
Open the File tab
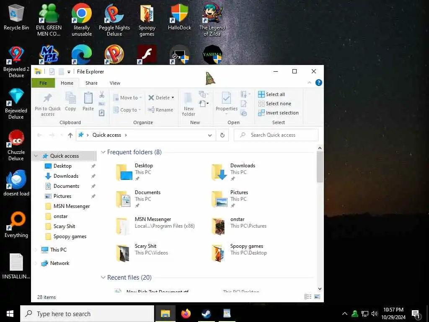(43, 83)
